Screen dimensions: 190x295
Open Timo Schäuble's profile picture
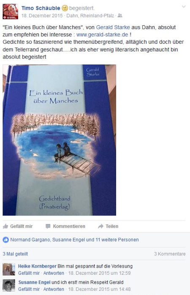pos(11,11)
